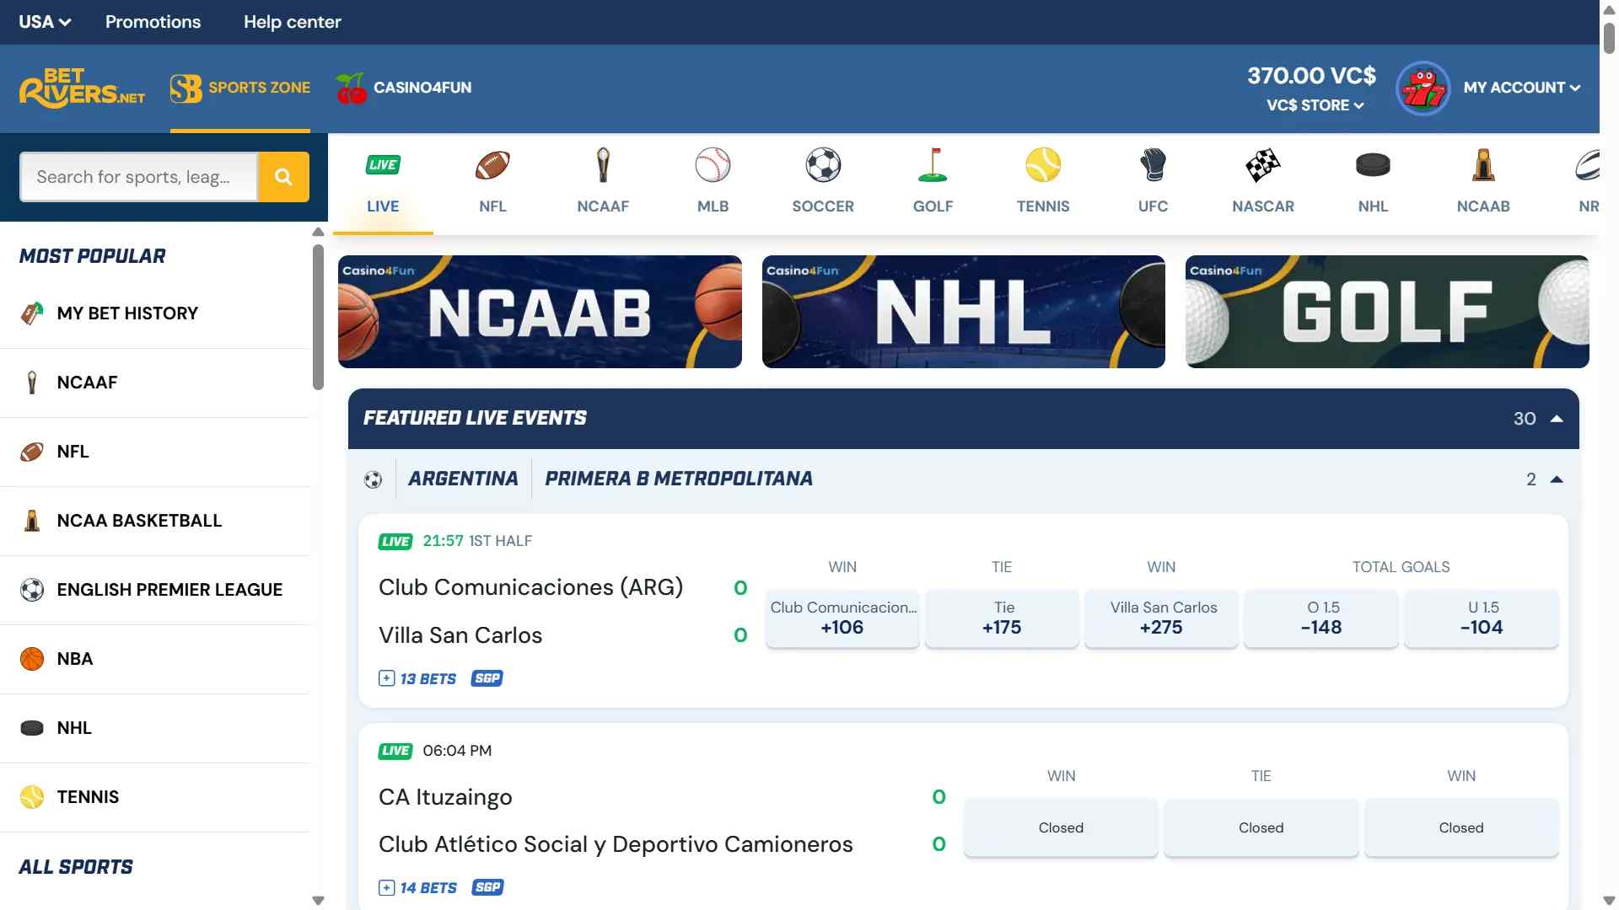This screenshot has width=1619, height=910.
Task: Click the sidebar NBA basketball icon
Action: tap(32, 659)
